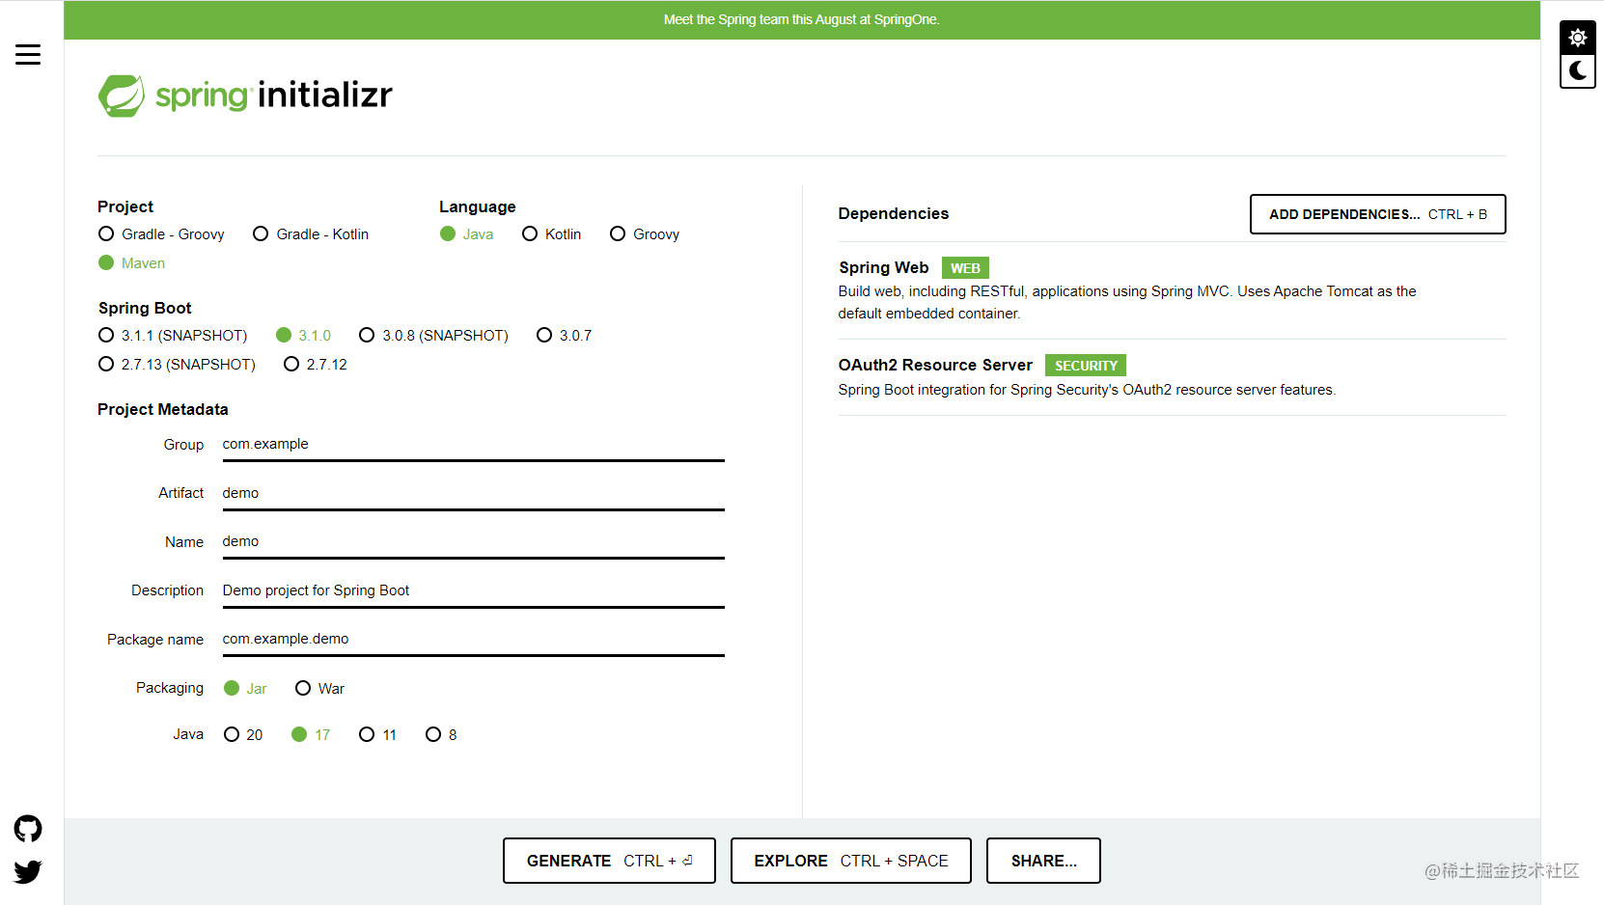
Task: Select Gradle - Kotlin project type
Action: coord(311,234)
